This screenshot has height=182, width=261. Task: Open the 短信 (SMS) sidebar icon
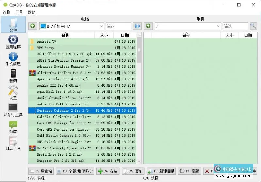click(x=13, y=126)
